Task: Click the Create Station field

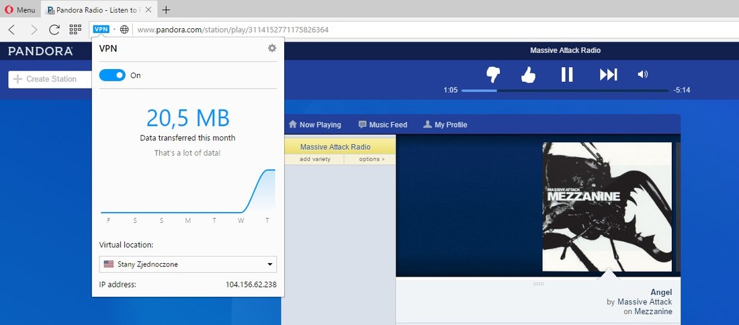Action: 50,79
